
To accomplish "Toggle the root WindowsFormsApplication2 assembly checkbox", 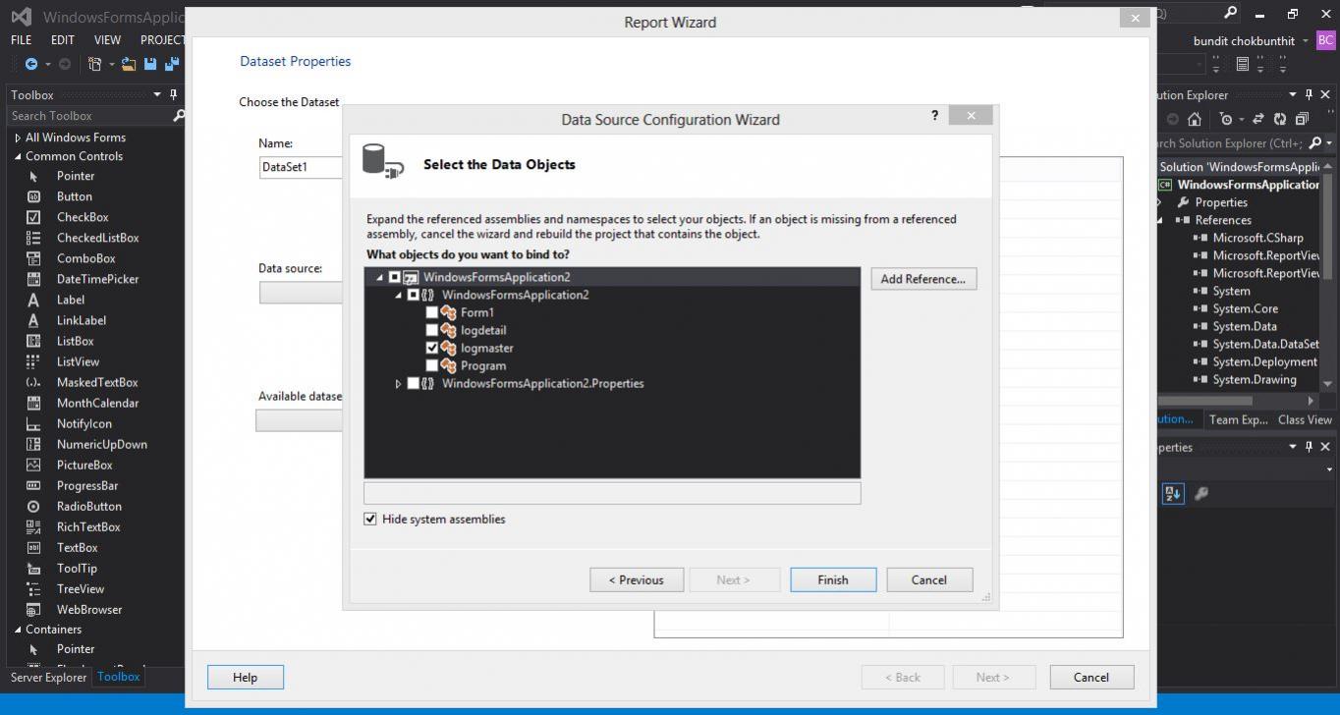I will pyautogui.click(x=394, y=277).
